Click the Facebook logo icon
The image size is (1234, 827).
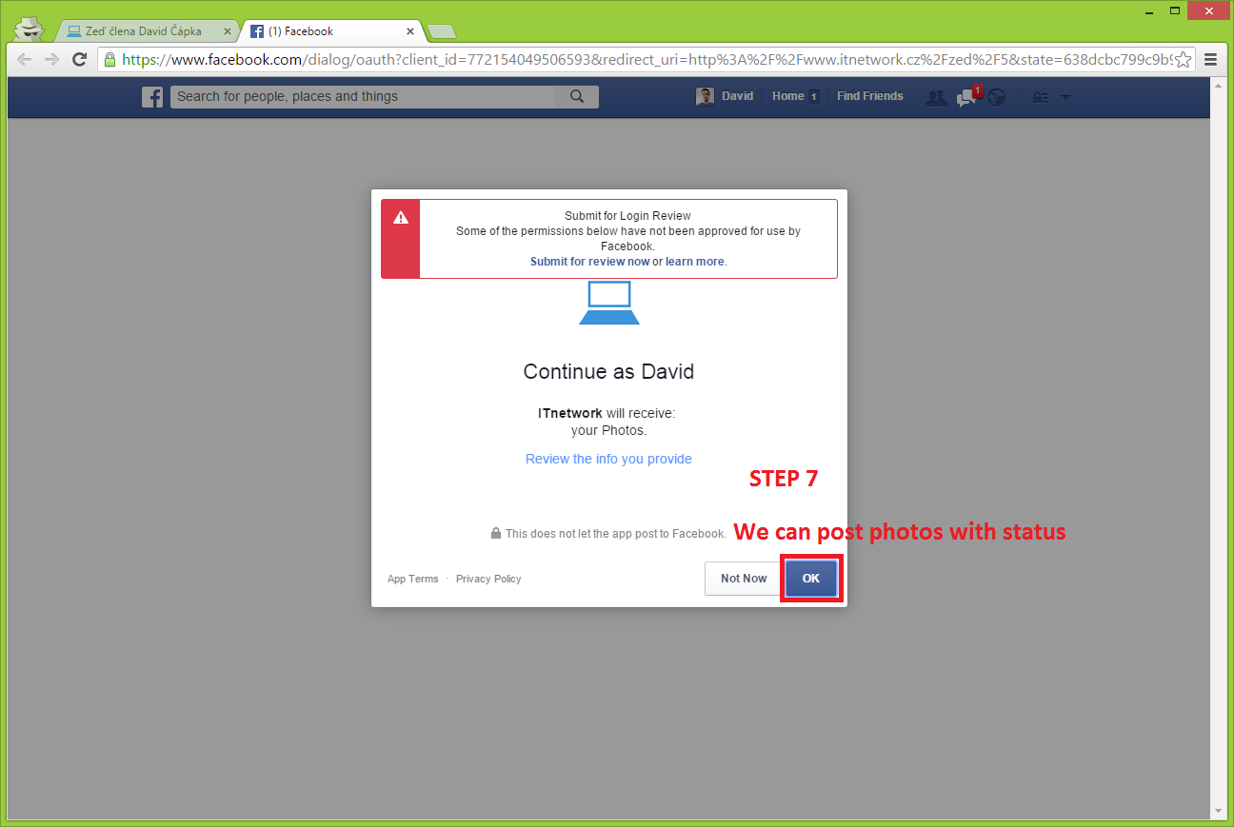152,96
